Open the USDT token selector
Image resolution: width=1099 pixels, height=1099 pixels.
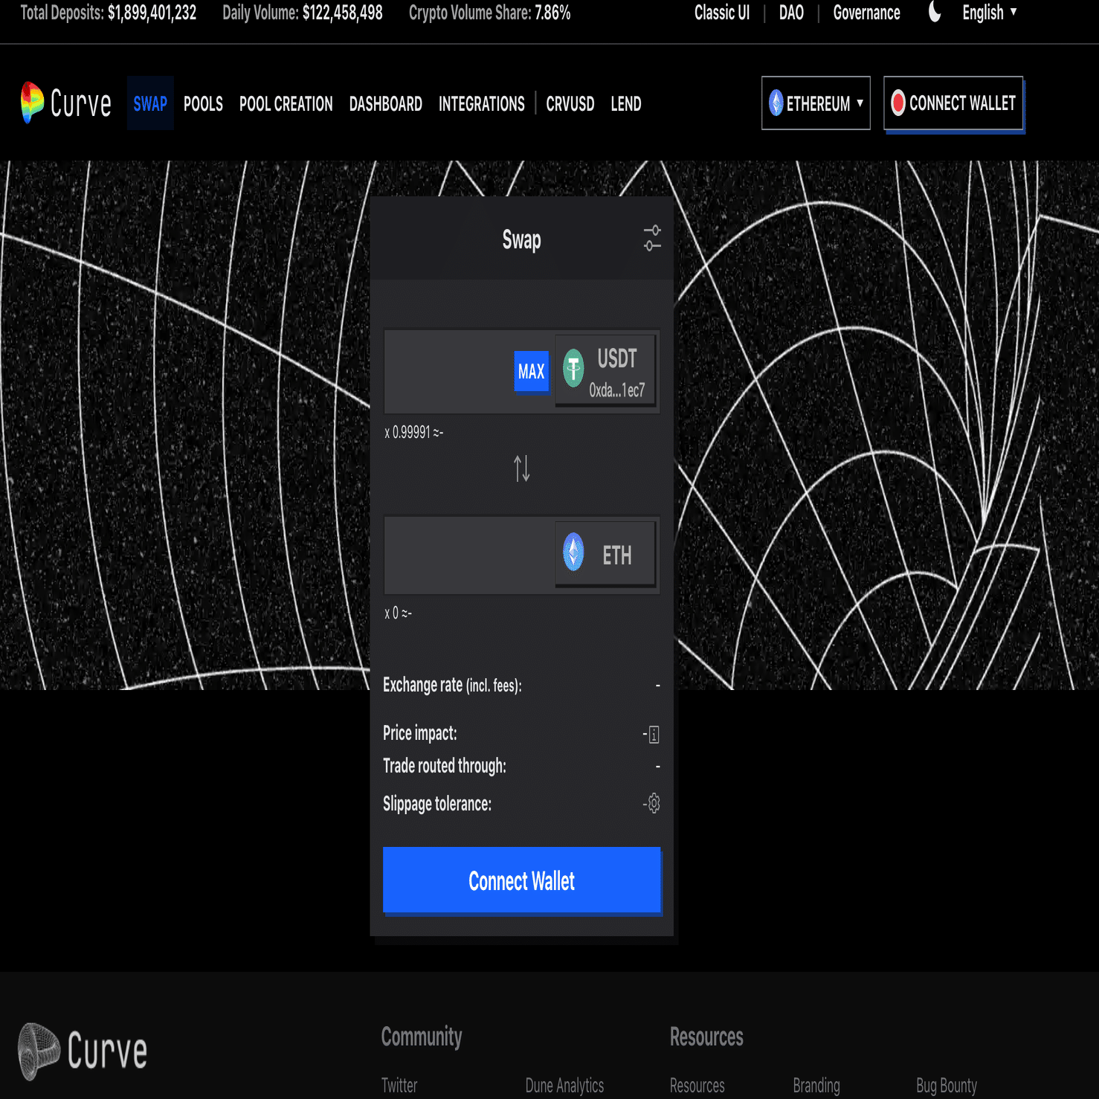[605, 371]
